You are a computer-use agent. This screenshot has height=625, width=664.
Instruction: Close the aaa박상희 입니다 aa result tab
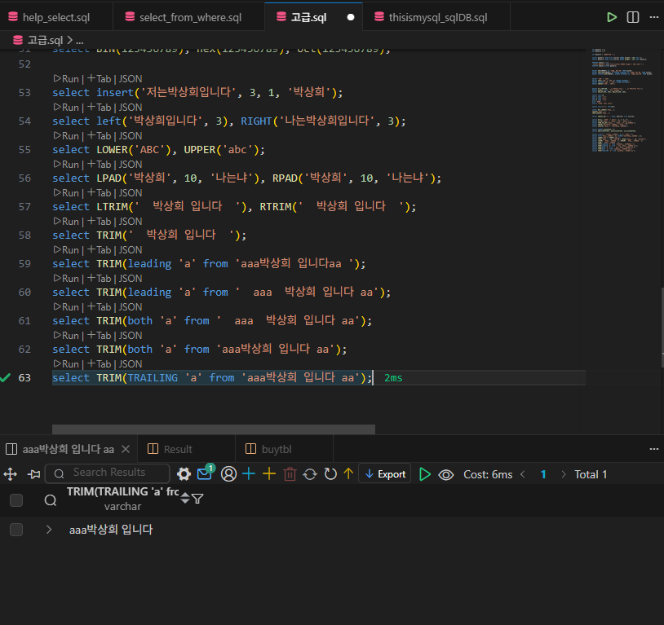(126, 449)
